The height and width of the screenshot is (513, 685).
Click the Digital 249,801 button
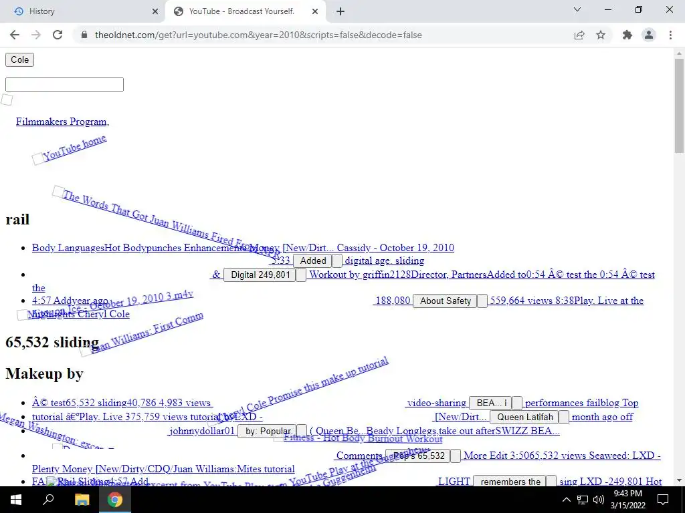pyautogui.click(x=260, y=275)
